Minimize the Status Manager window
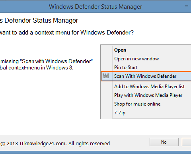Image resolution: width=191 pixels, height=154 pixels. pos(187,6)
